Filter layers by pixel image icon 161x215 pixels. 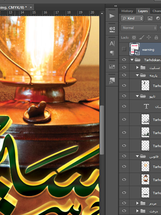(x=150, y=18)
